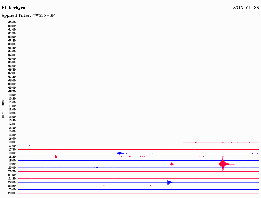The width and height of the screenshot is (261, 198).
Task: Select the 04:30 time label
Action: pos(12,55)
